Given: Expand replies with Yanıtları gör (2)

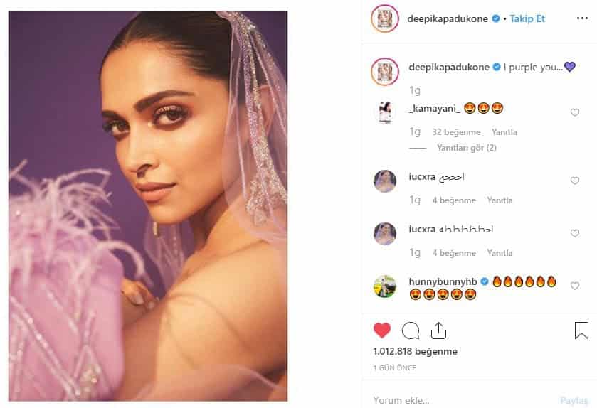Looking at the screenshot, I should [466, 148].
